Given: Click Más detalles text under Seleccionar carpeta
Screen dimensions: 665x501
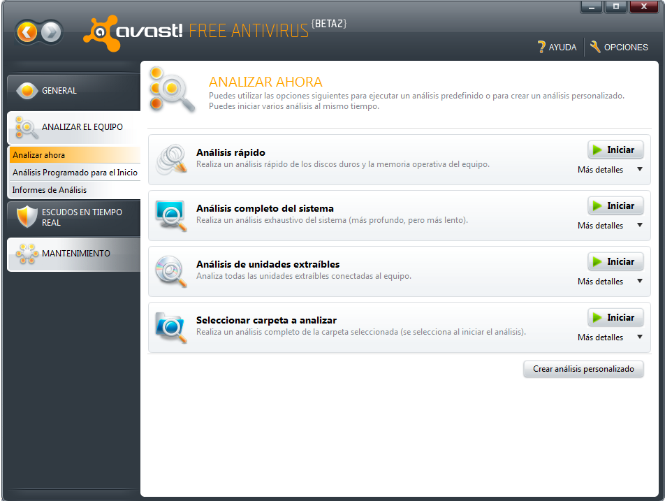Looking at the screenshot, I should tap(600, 337).
